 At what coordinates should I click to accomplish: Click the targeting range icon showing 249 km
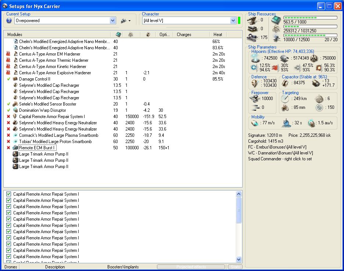coord(285,99)
